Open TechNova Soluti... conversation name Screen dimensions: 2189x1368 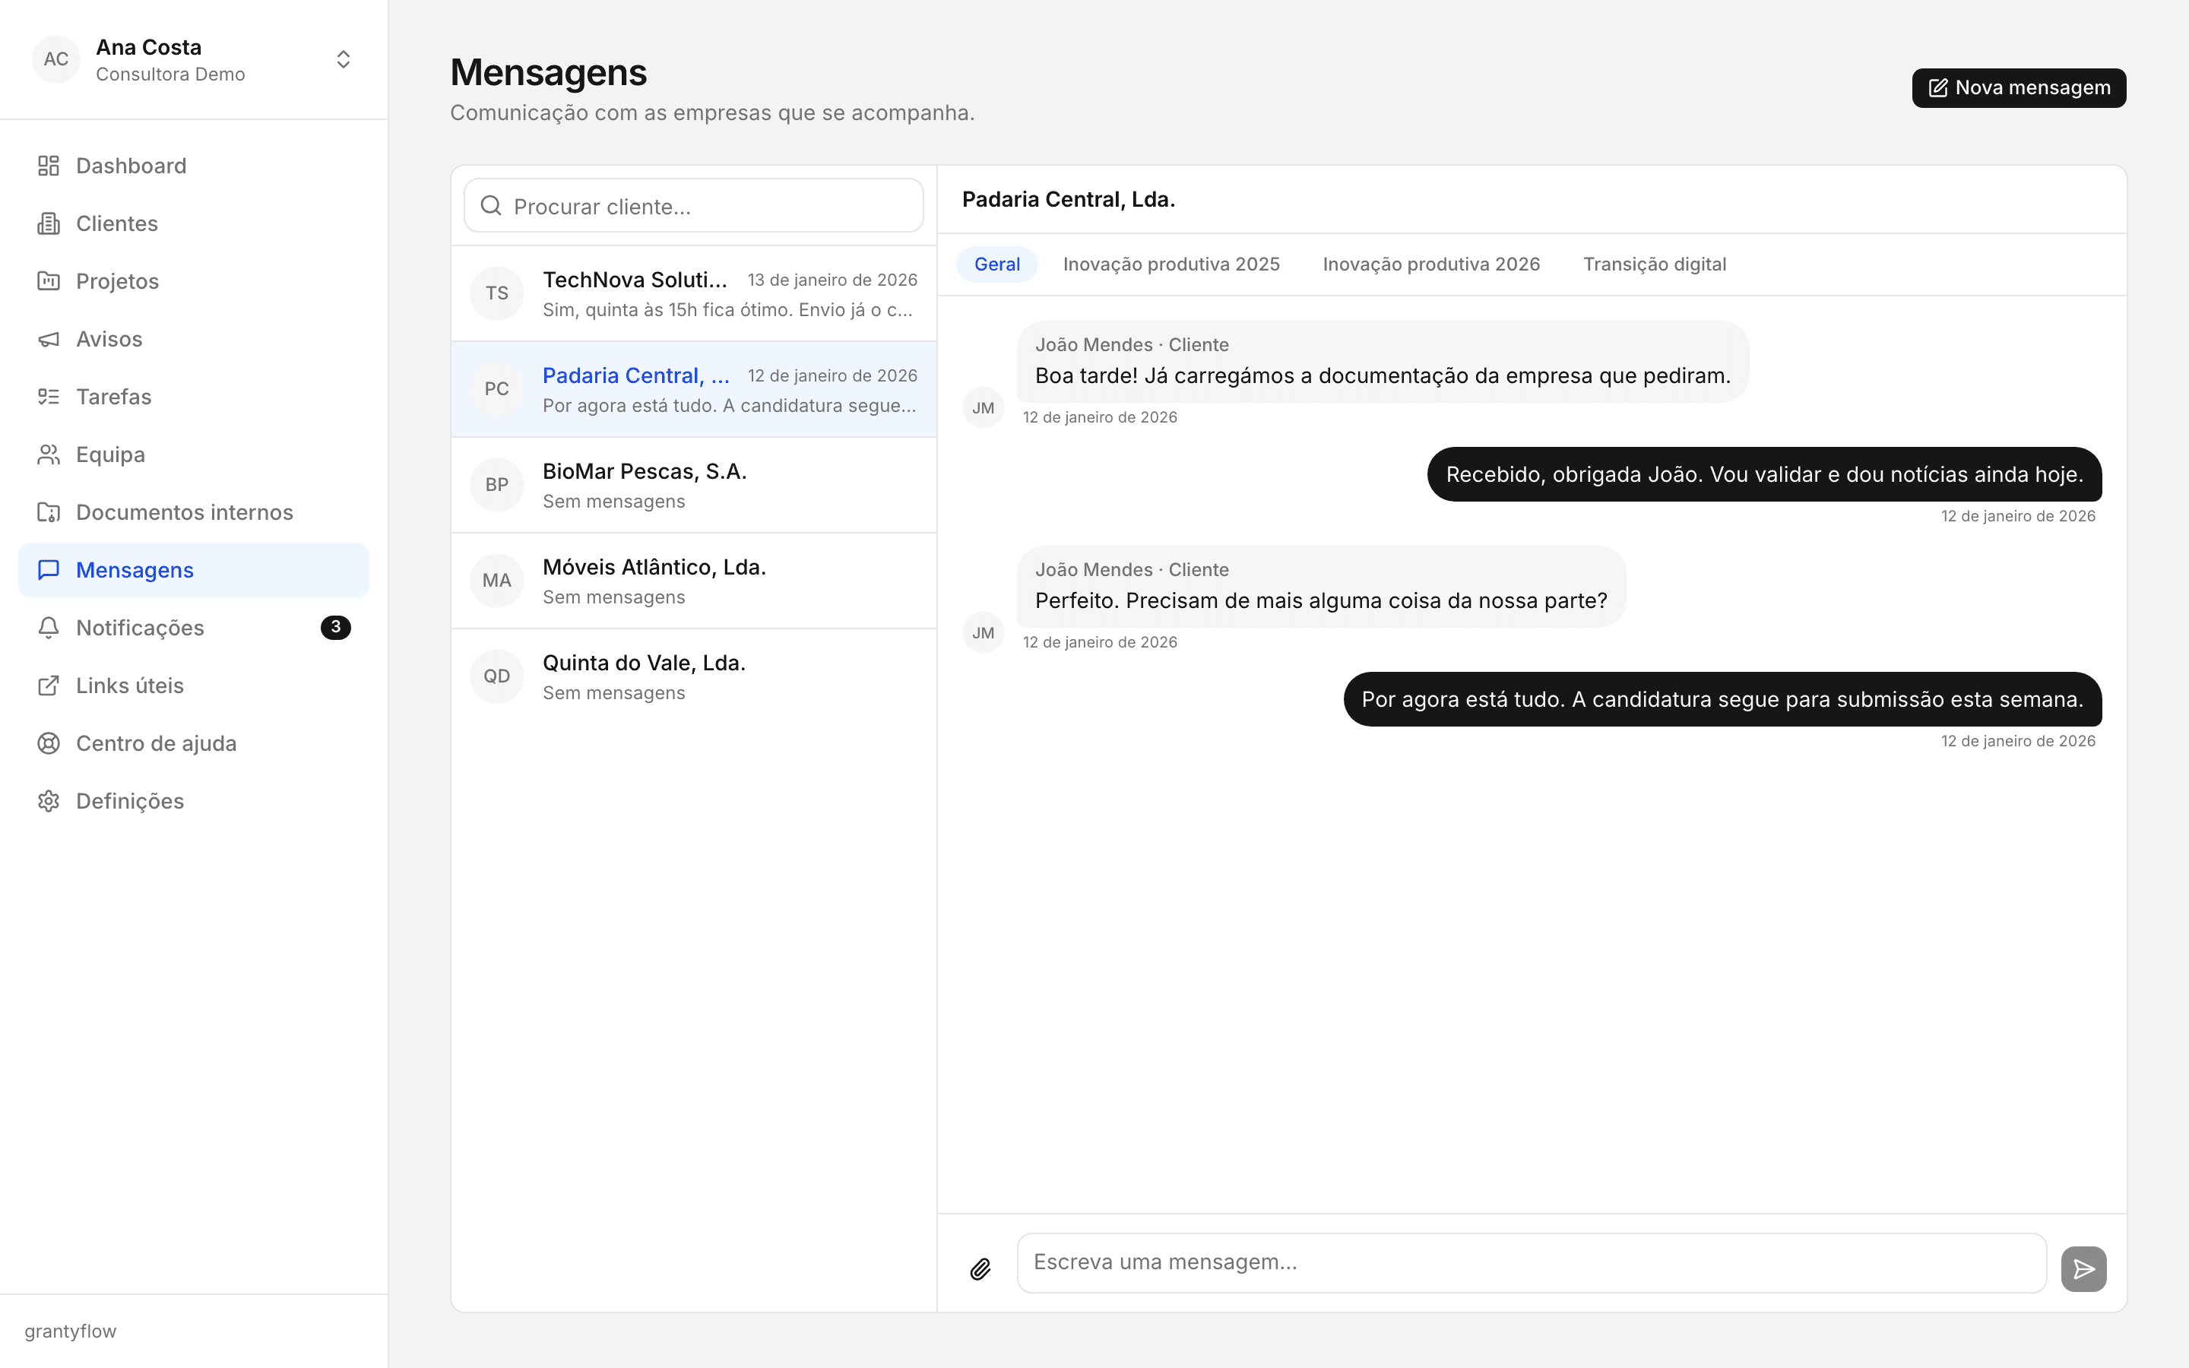634,280
